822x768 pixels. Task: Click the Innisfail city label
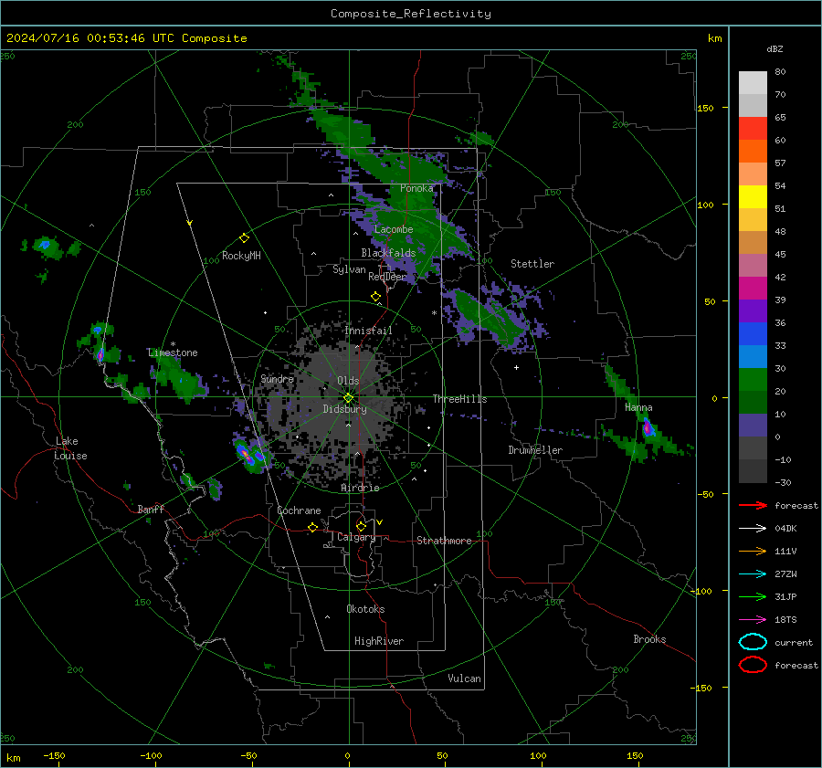pyautogui.click(x=369, y=331)
